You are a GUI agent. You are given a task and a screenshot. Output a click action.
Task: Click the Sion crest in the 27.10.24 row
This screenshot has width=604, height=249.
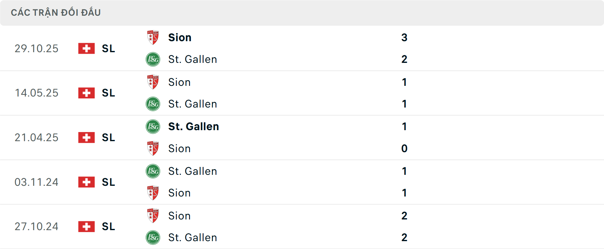[x=153, y=215]
